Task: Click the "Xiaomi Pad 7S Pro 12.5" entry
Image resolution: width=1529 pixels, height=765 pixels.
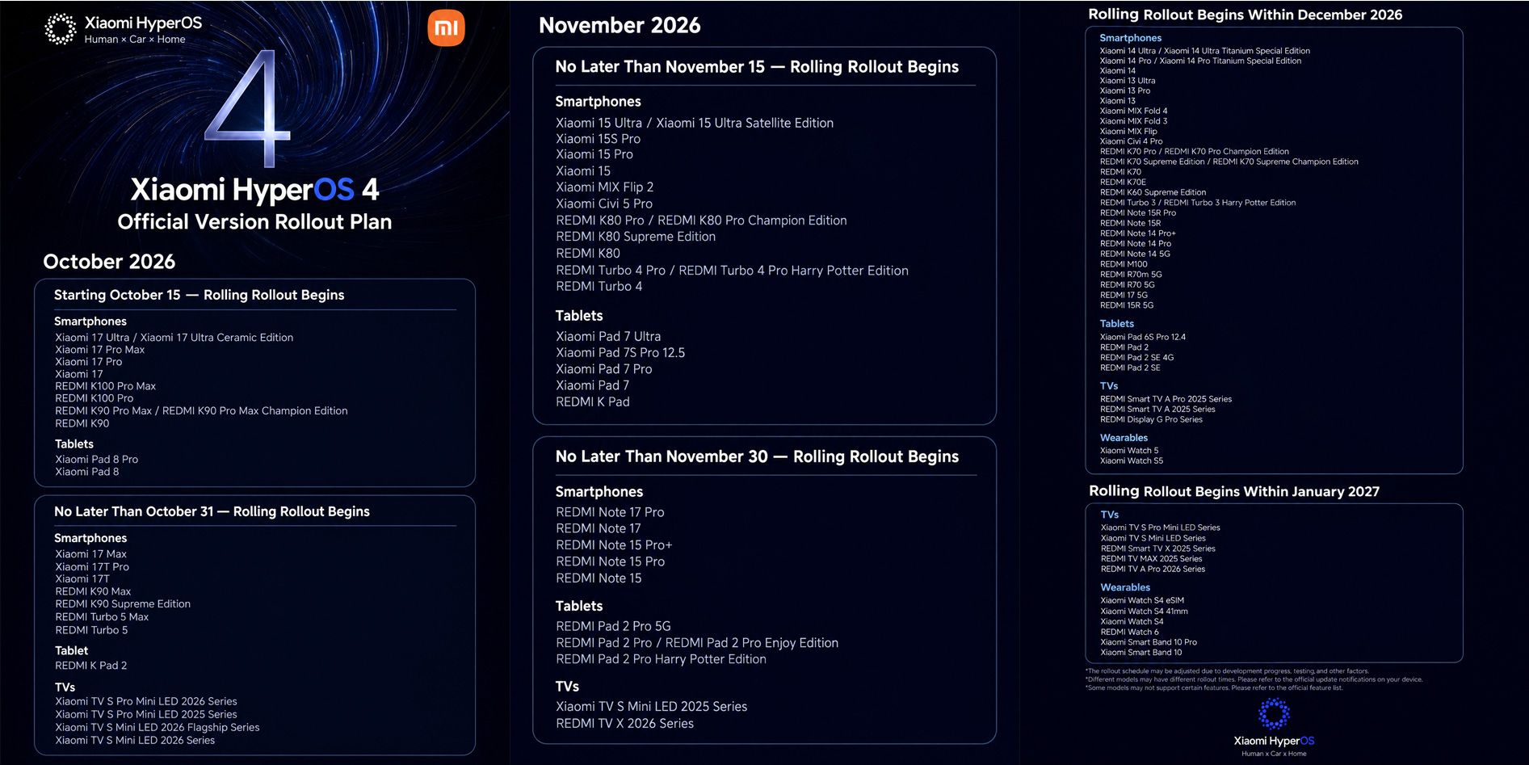Action: coord(620,353)
